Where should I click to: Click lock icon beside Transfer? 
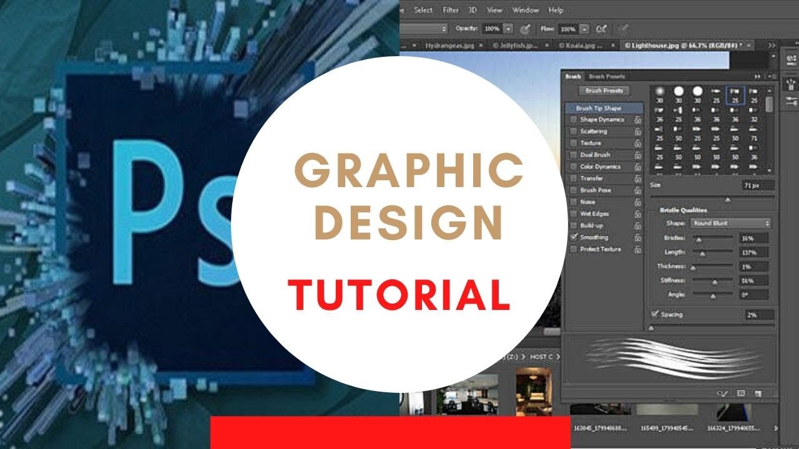tap(637, 178)
